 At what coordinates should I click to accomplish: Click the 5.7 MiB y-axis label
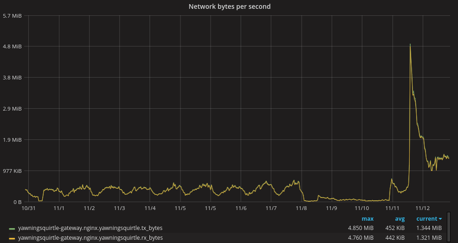pos(12,15)
